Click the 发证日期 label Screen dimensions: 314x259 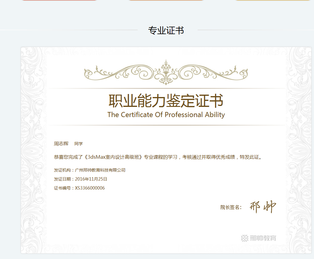62,179
